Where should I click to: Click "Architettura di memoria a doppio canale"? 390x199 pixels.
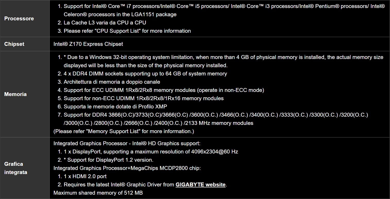click(112, 82)
